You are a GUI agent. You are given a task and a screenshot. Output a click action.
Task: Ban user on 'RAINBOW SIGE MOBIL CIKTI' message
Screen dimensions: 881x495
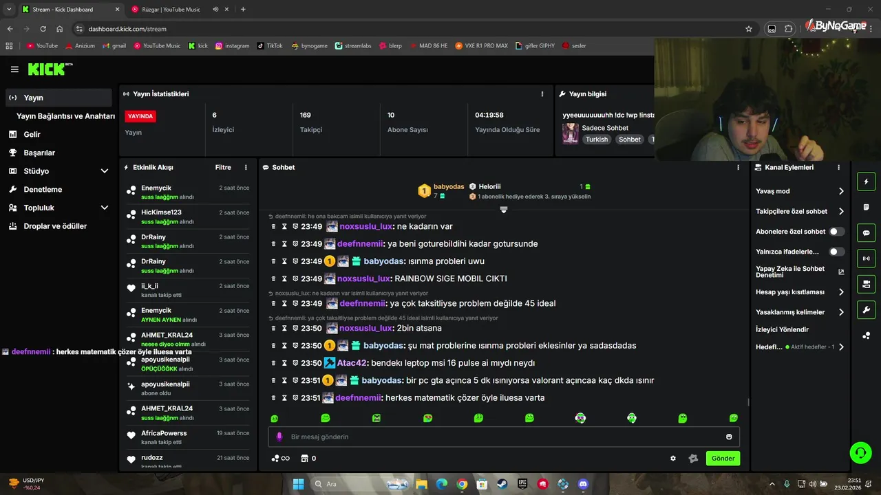click(x=295, y=278)
